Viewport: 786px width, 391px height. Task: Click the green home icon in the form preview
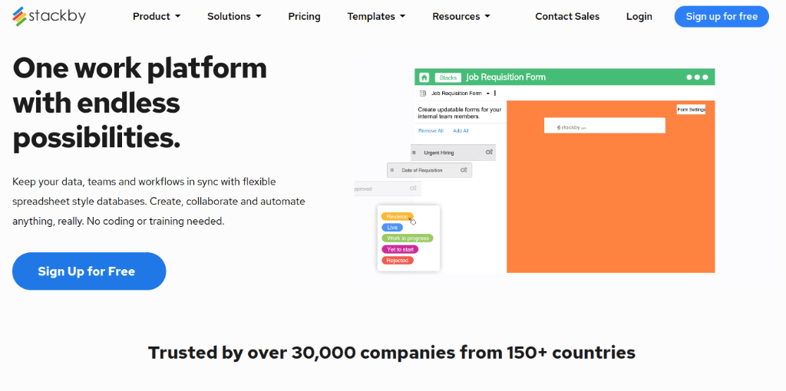click(424, 77)
